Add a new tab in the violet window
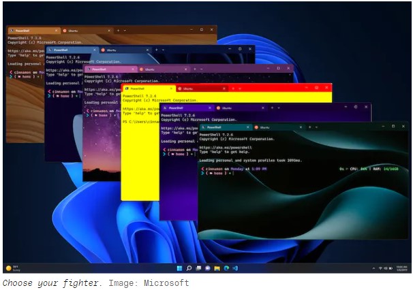The height and width of the screenshot is (290, 413). pyautogui.click(x=272, y=108)
